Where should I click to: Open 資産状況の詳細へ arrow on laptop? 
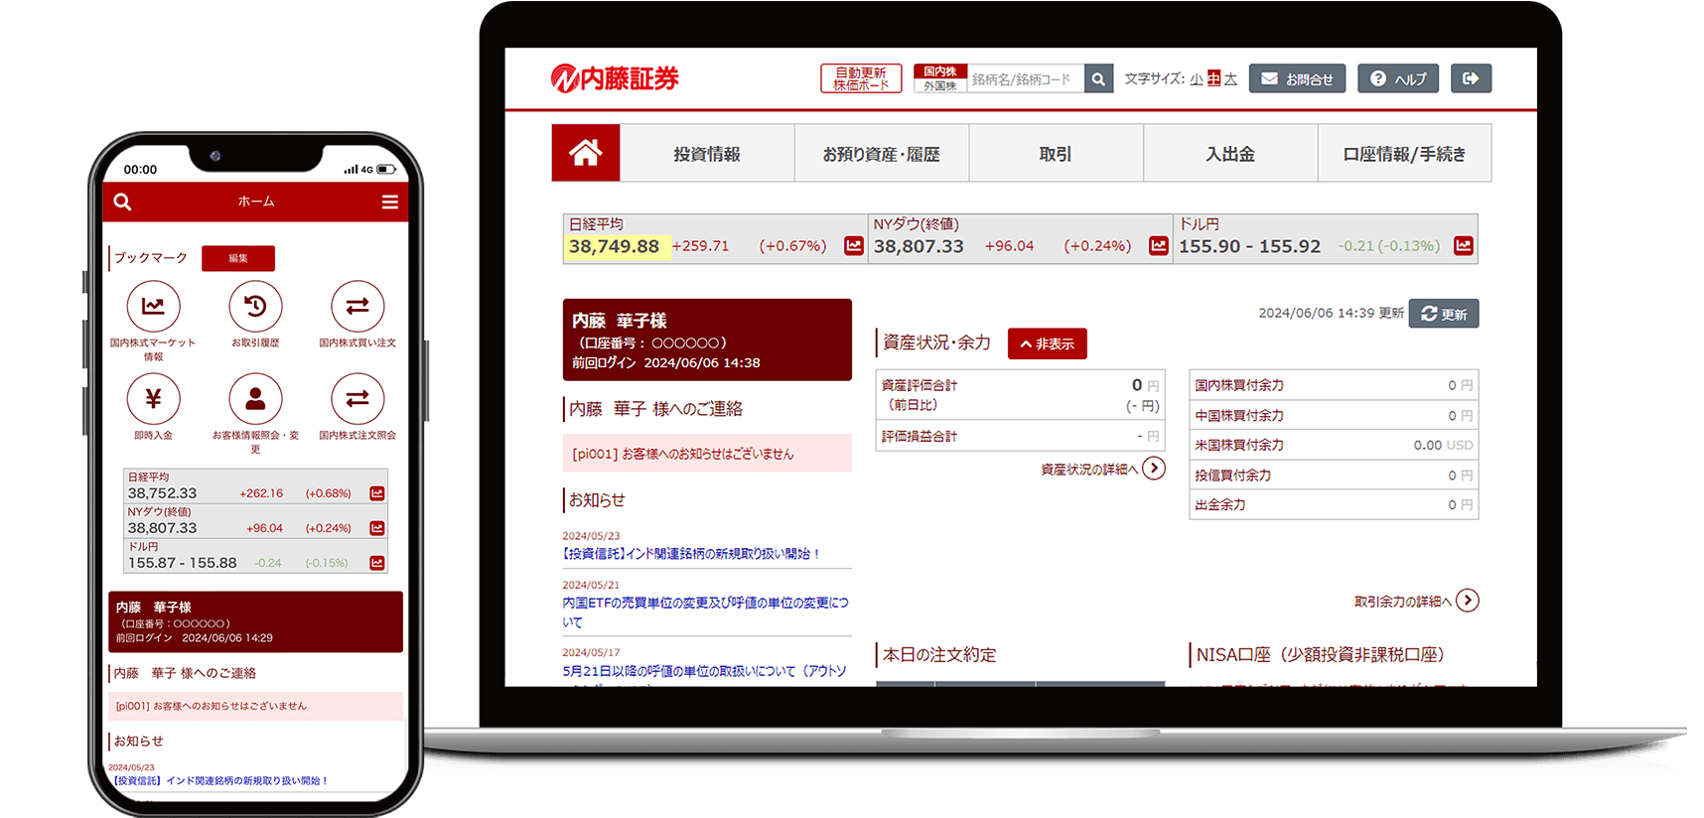coord(1154,469)
